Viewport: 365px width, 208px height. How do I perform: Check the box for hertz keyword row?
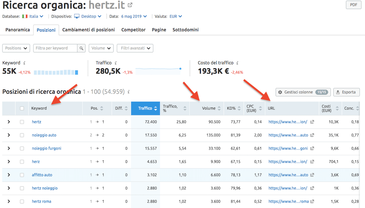[22, 122]
